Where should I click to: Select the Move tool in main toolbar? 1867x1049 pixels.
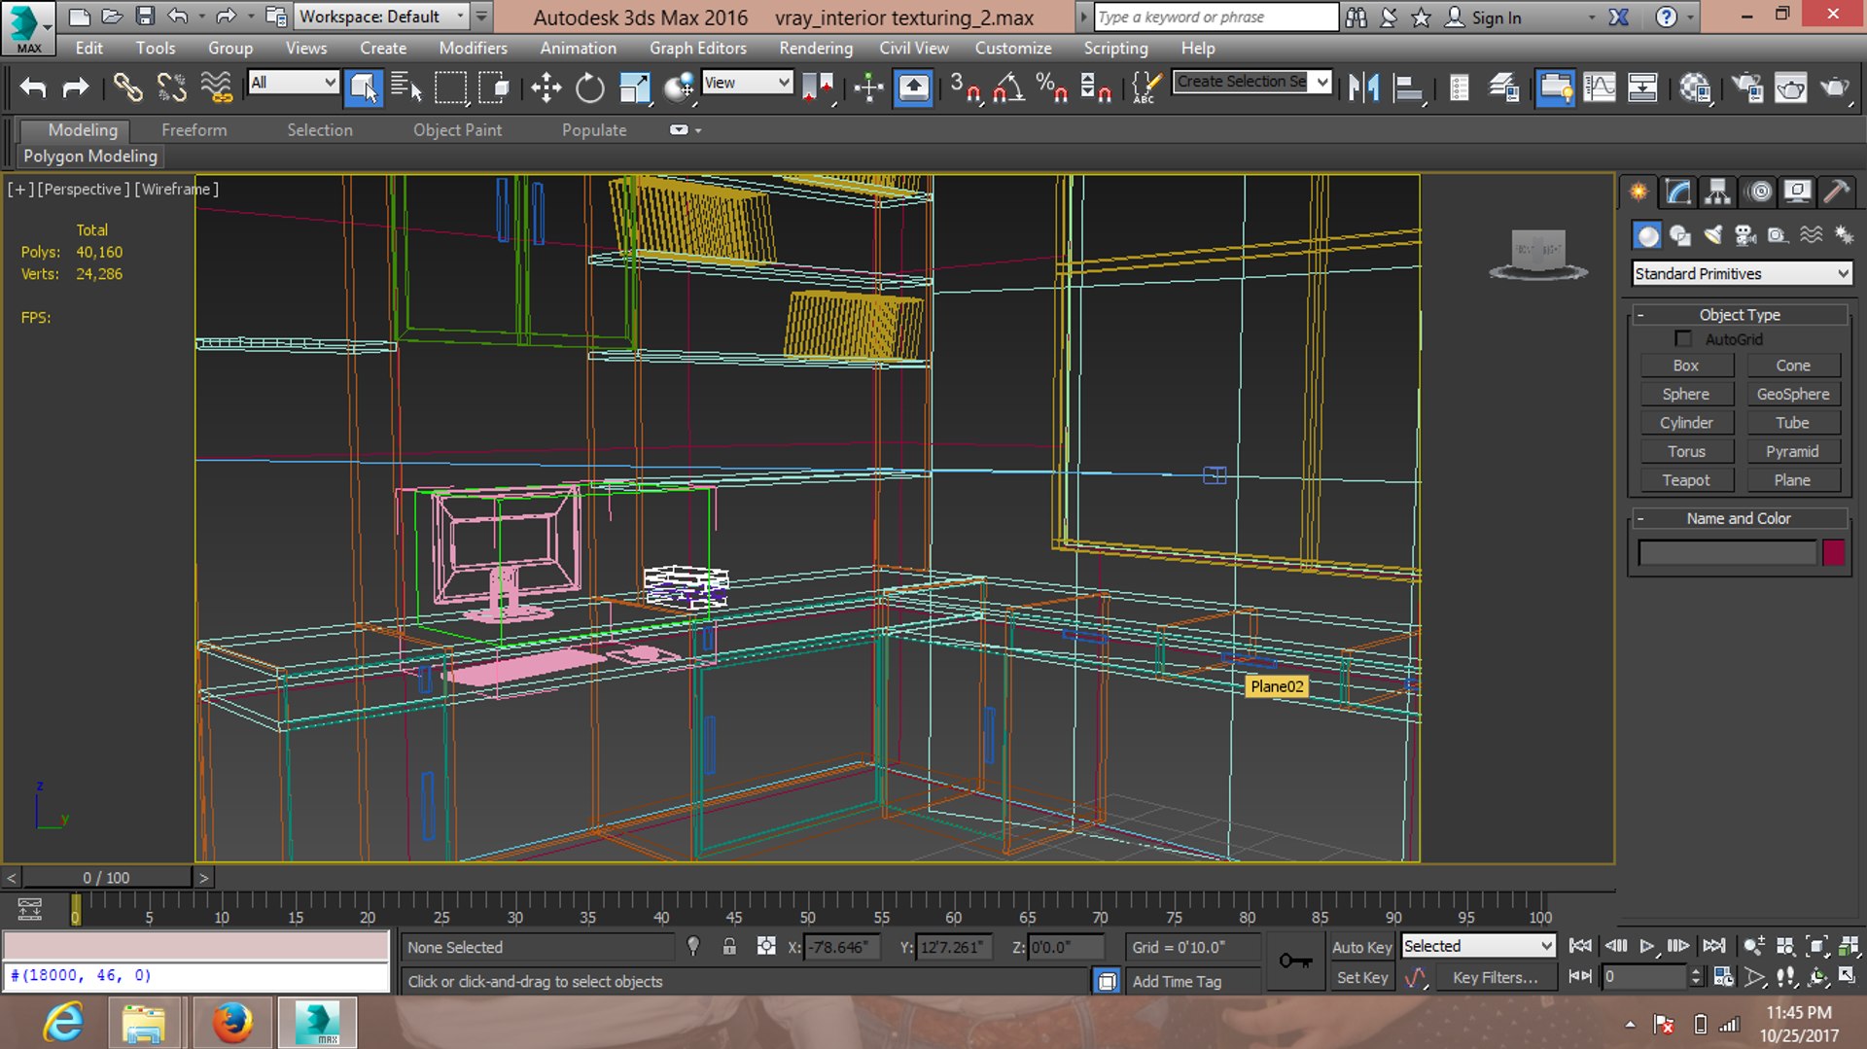point(546,88)
